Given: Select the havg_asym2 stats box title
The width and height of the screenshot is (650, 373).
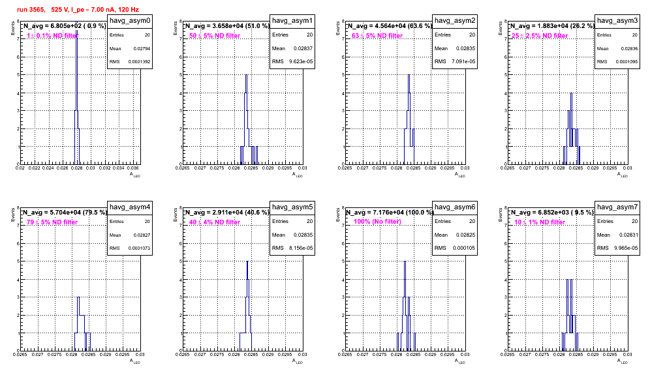Looking at the screenshot, I should coord(455,20).
